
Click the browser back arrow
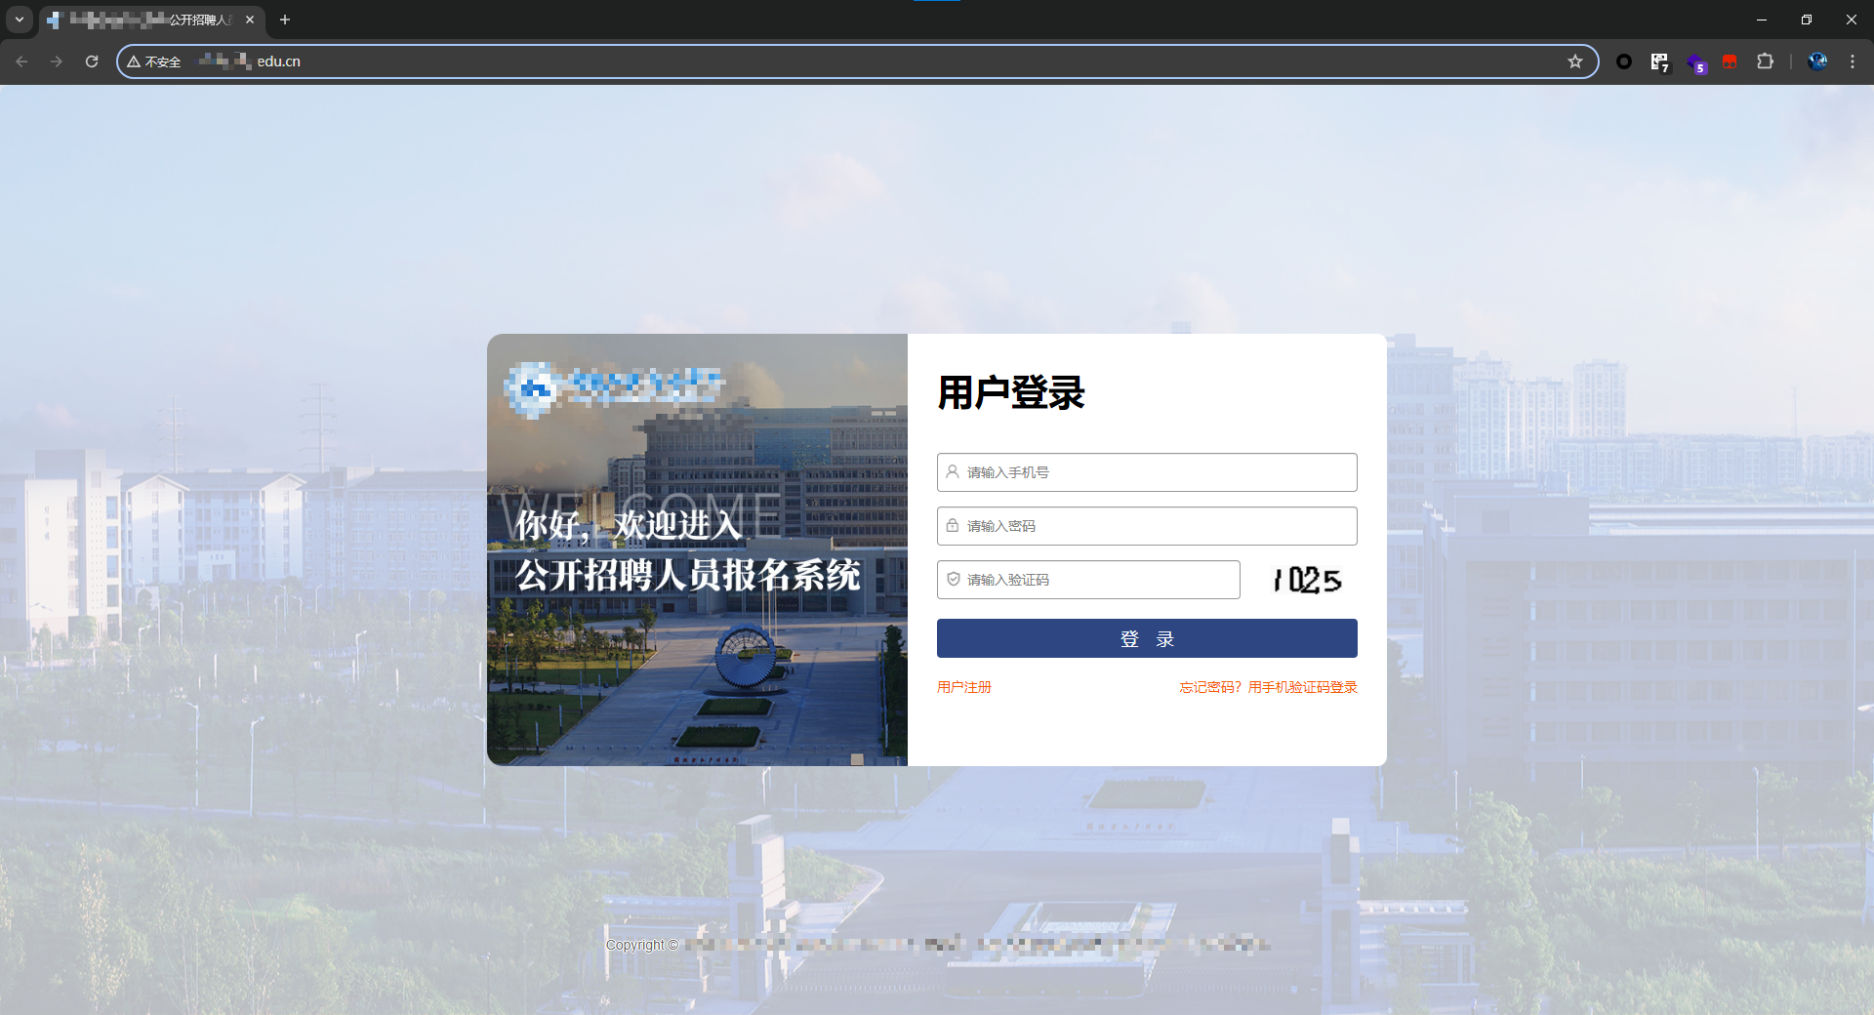21,61
